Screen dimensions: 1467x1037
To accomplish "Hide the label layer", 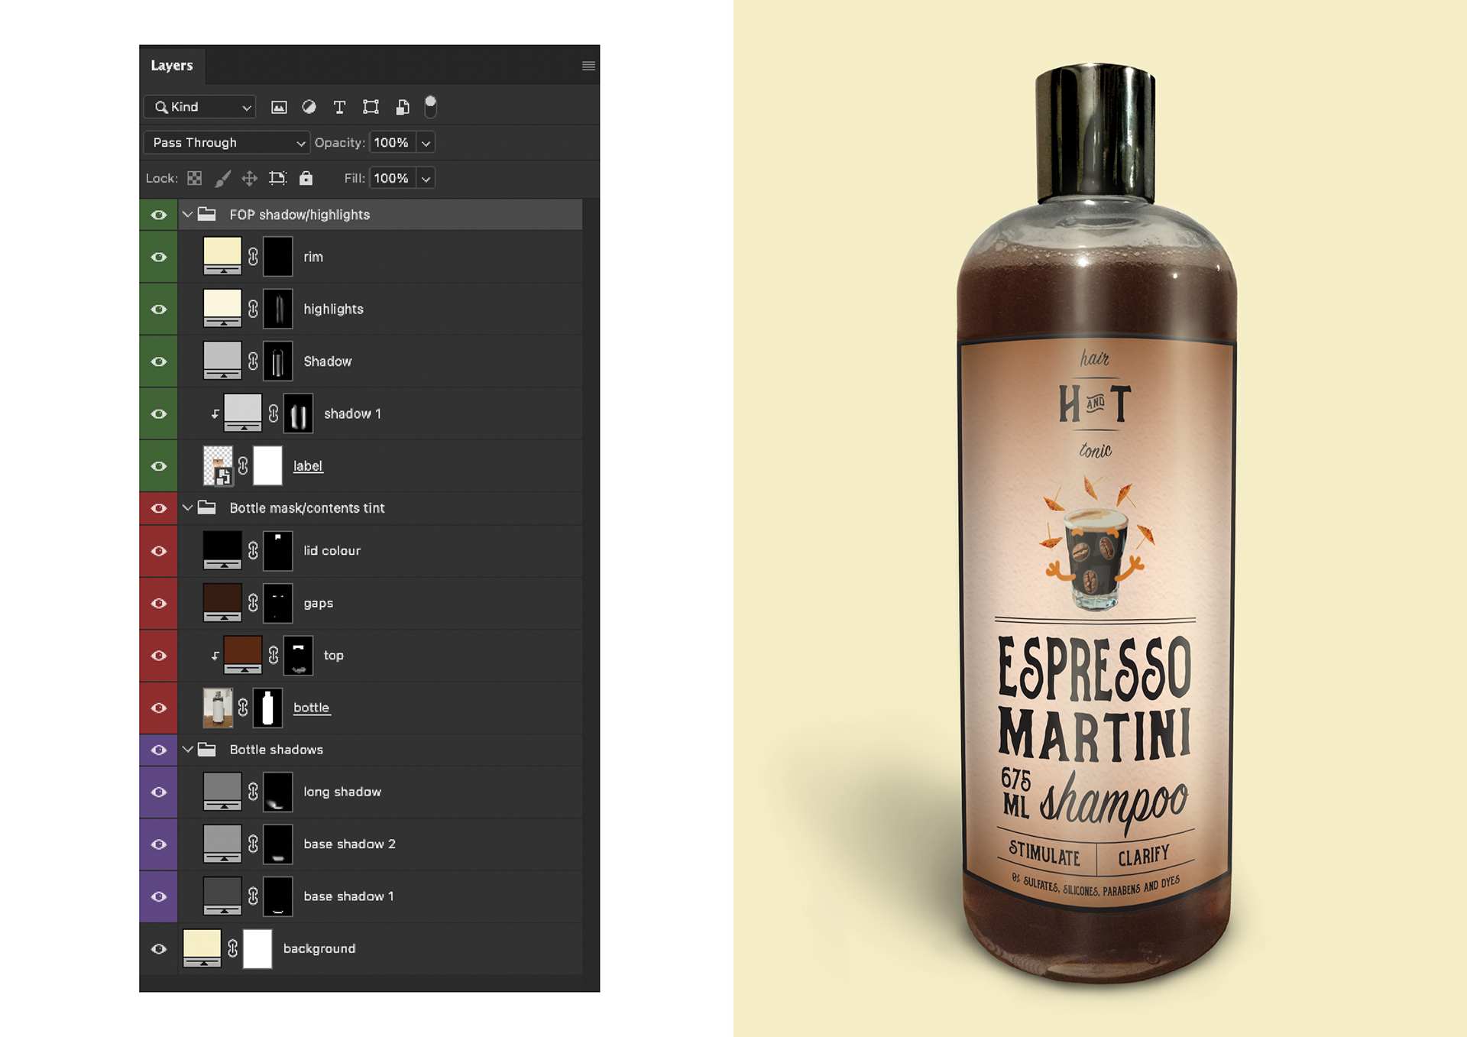I will point(159,466).
